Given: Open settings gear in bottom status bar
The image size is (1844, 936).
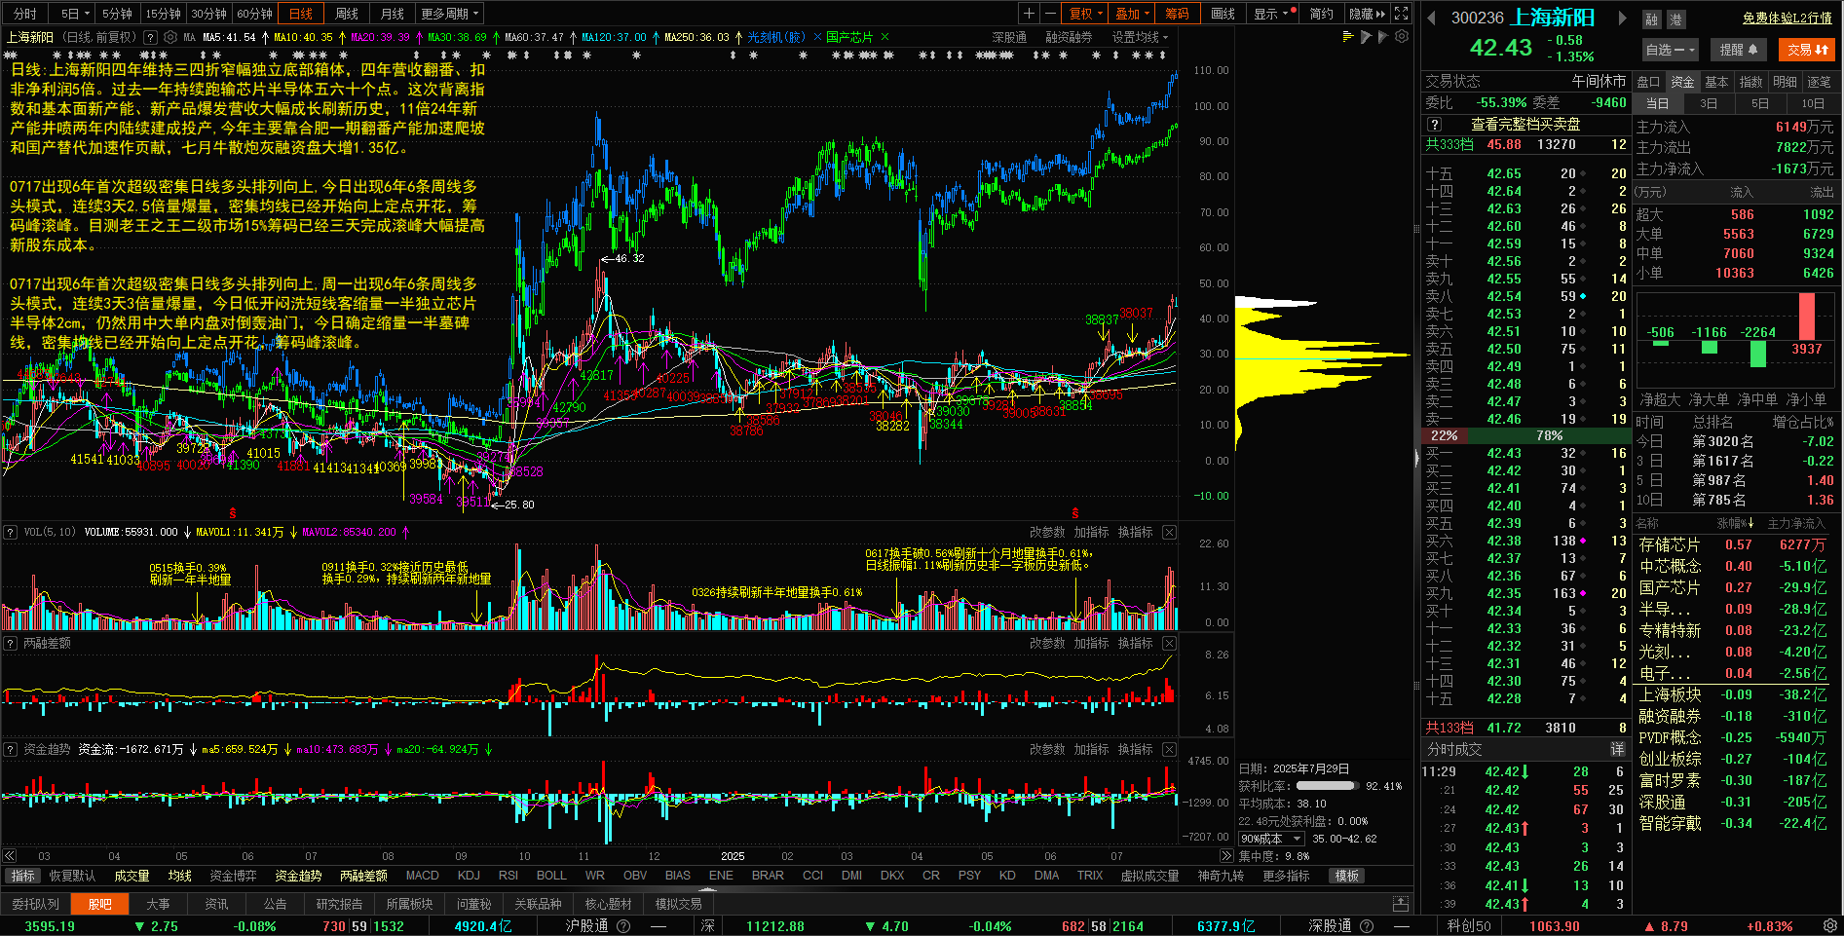Looking at the screenshot, I should [1830, 925].
